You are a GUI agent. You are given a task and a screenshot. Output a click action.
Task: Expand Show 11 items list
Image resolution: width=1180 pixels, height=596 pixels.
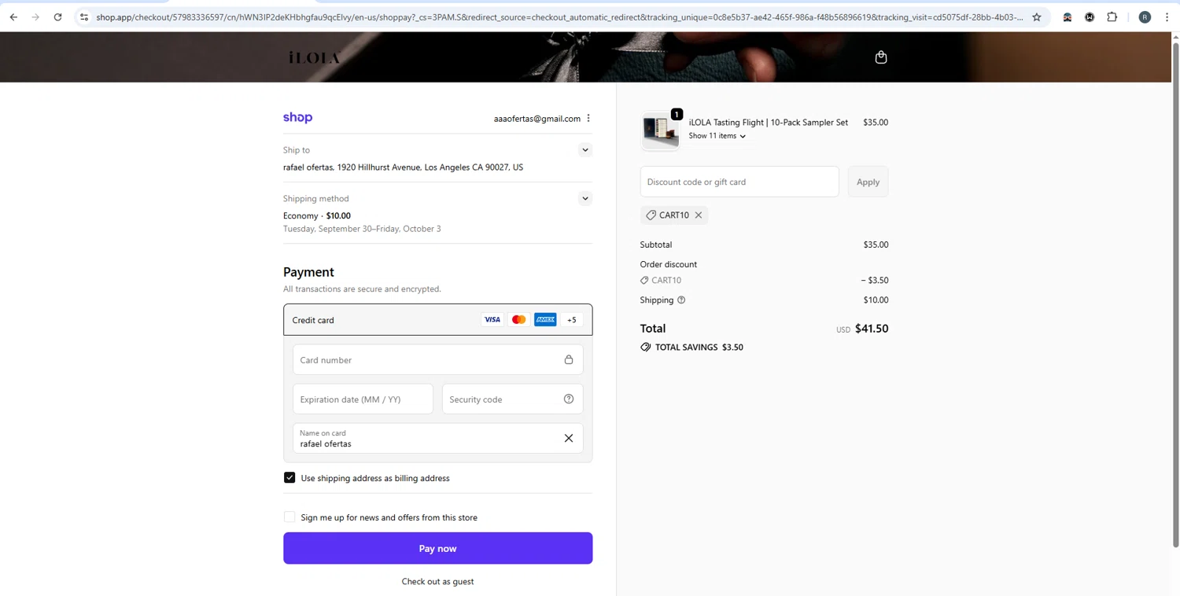(717, 136)
